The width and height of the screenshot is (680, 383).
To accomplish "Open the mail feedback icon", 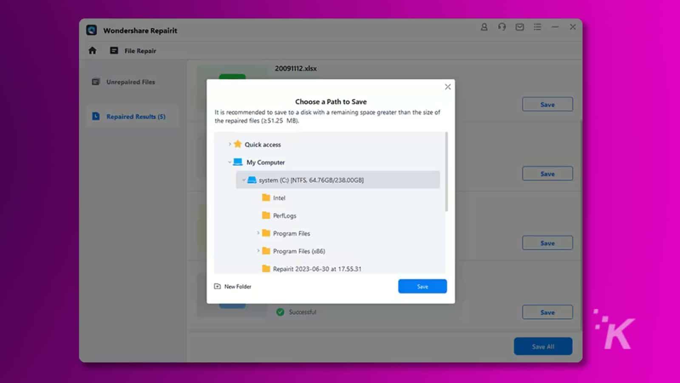I will [520, 27].
